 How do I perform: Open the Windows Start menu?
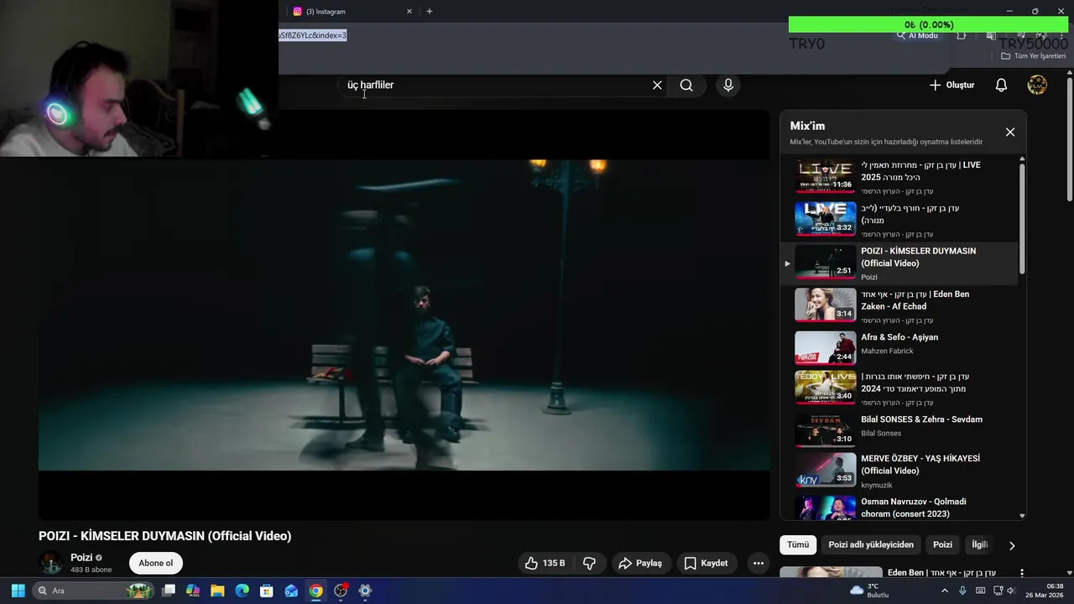(x=18, y=591)
